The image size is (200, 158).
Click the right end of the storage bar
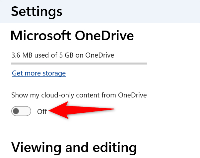[x=145, y=63]
